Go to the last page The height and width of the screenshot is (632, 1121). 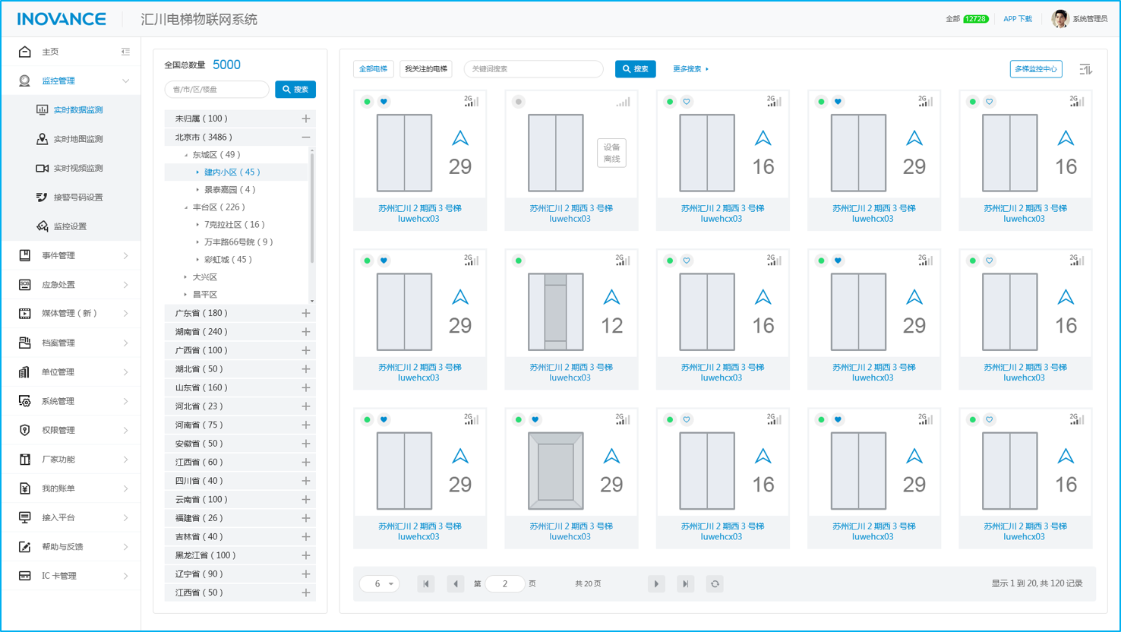[x=685, y=584]
